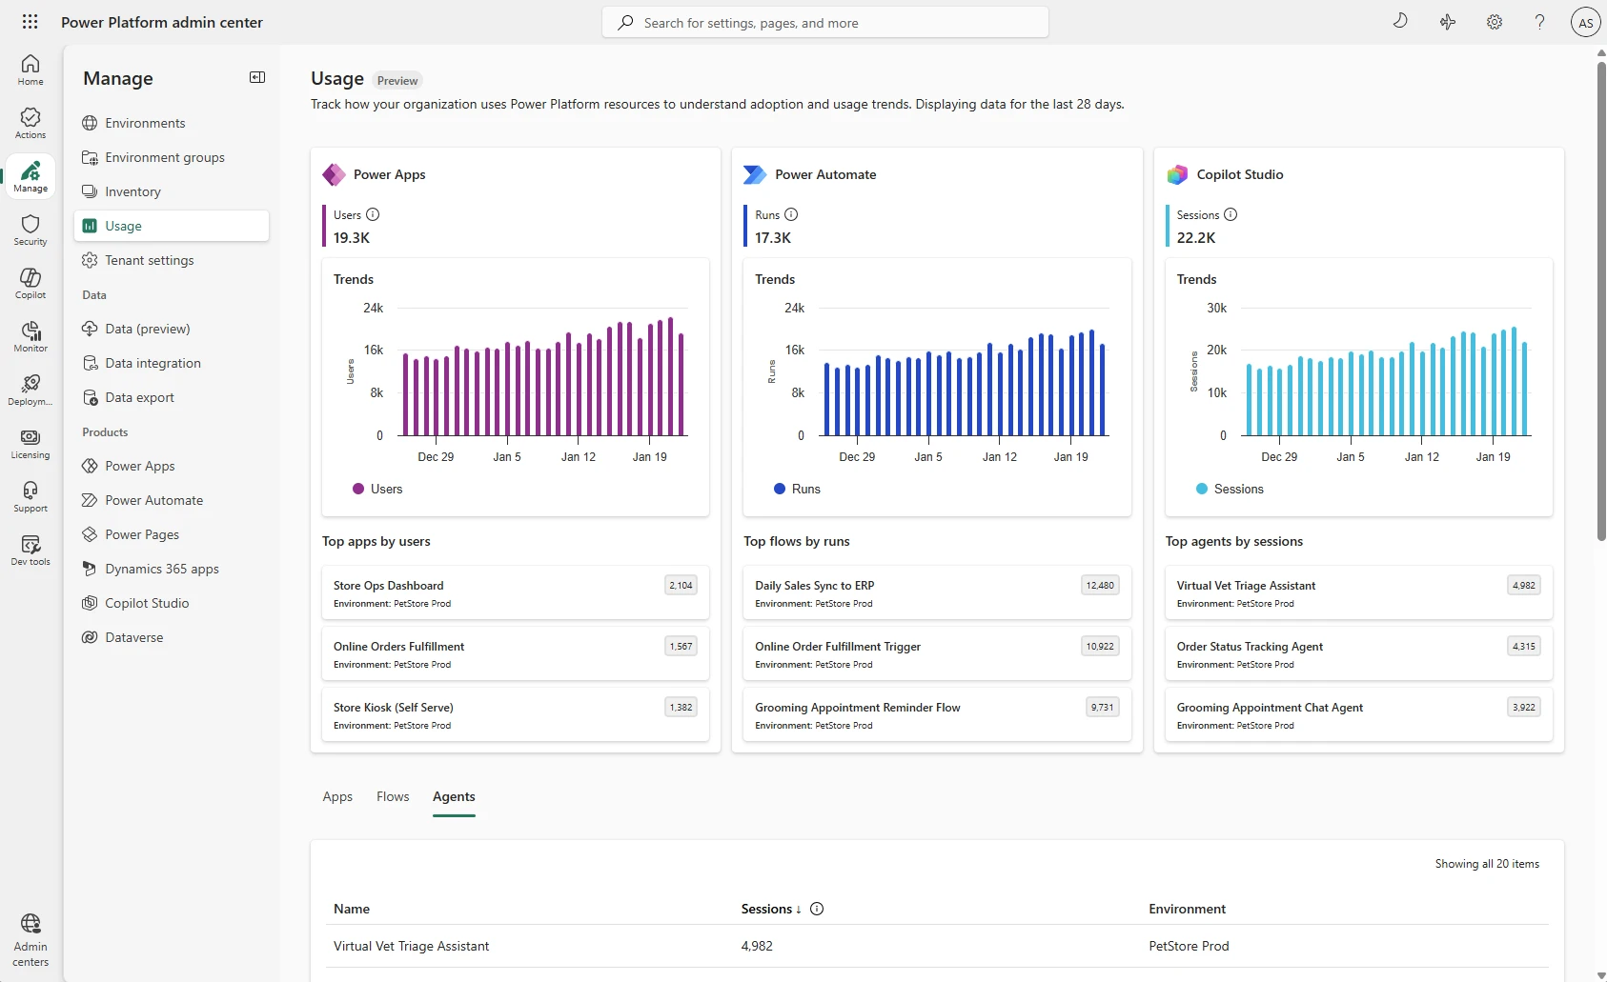The width and height of the screenshot is (1607, 982).
Task: Open Tenant settings in the Manage menu
Action: coord(150,259)
